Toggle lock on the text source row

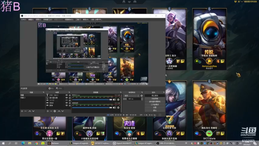70,95
